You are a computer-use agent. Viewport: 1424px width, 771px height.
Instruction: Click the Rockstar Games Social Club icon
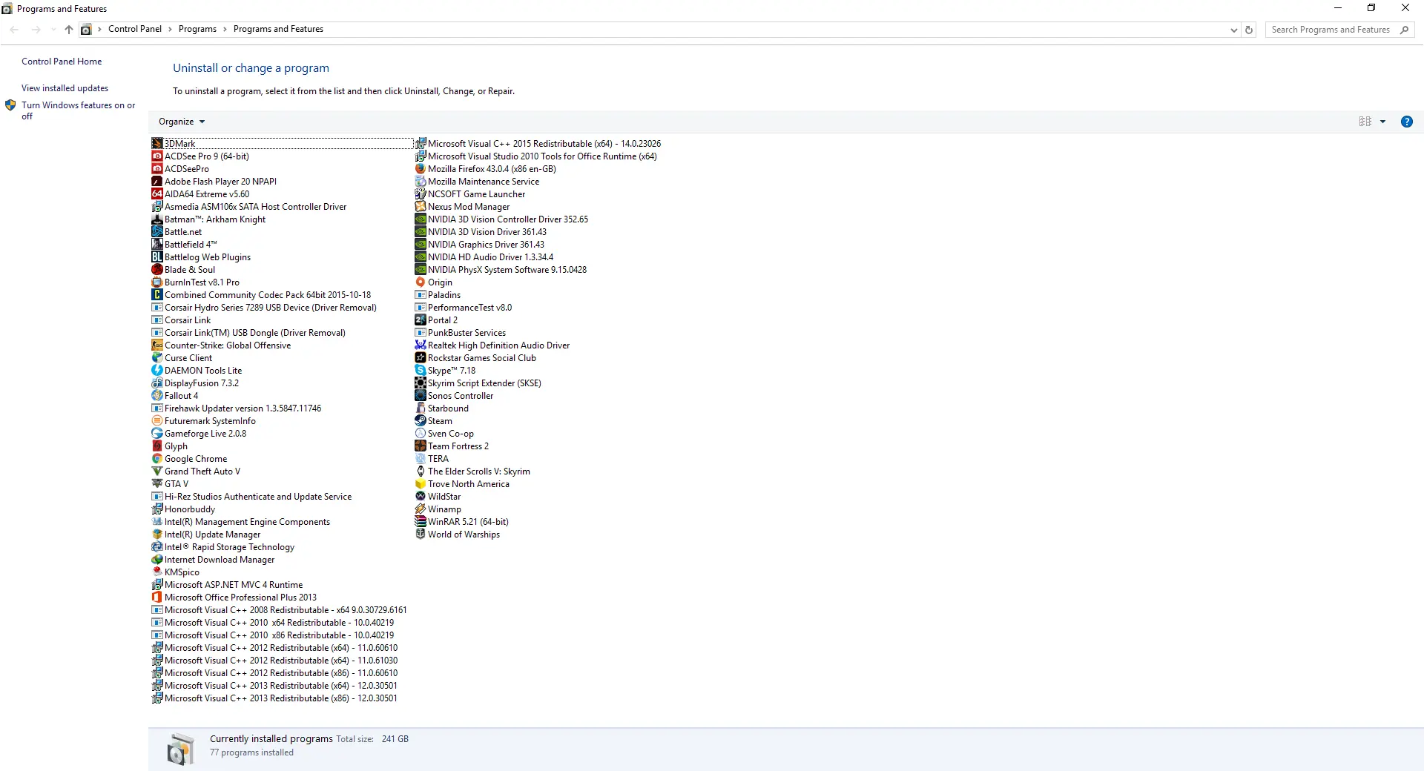tap(421, 358)
